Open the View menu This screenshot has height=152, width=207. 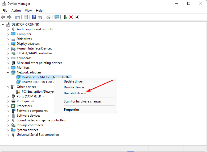(28, 11)
